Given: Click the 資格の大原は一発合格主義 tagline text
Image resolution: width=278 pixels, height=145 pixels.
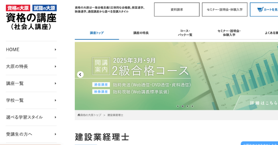Looking at the screenshot, I should click(x=110, y=10).
